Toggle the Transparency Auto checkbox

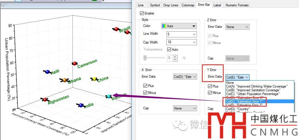pos(169,50)
